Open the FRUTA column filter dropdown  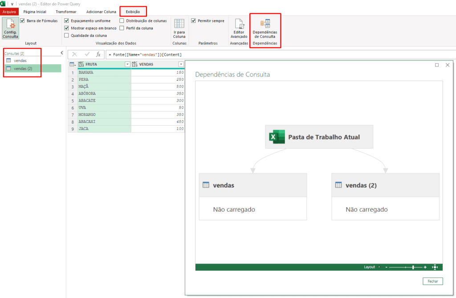coord(127,64)
